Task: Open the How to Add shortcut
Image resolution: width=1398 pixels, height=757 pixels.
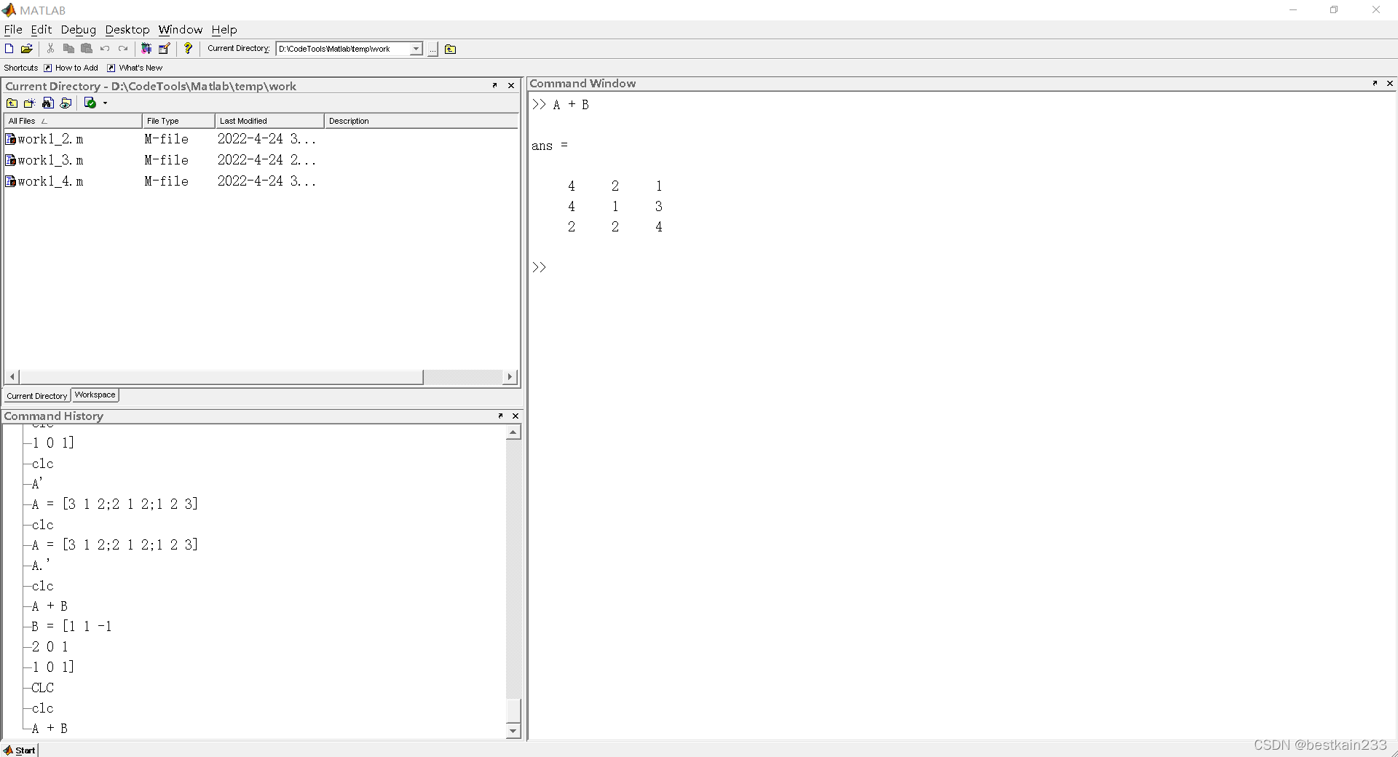Action: coord(71,68)
